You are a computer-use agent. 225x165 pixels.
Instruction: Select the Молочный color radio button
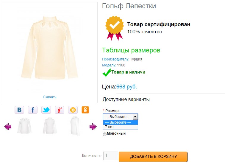click(x=105, y=134)
